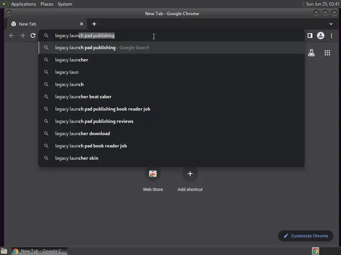Go back using the back arrow
Viewport: 341px width, 255px height.
point(12,36)
